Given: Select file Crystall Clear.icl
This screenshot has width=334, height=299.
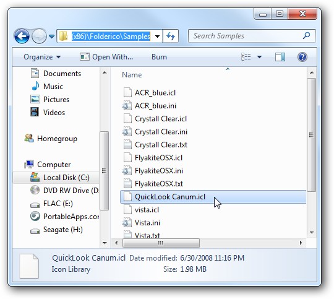Looking at the screenshot, I should click(161, 119).
